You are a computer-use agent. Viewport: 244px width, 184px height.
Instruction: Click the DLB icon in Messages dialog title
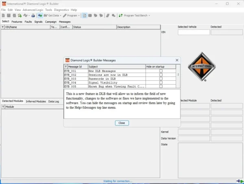pos(68,60)
